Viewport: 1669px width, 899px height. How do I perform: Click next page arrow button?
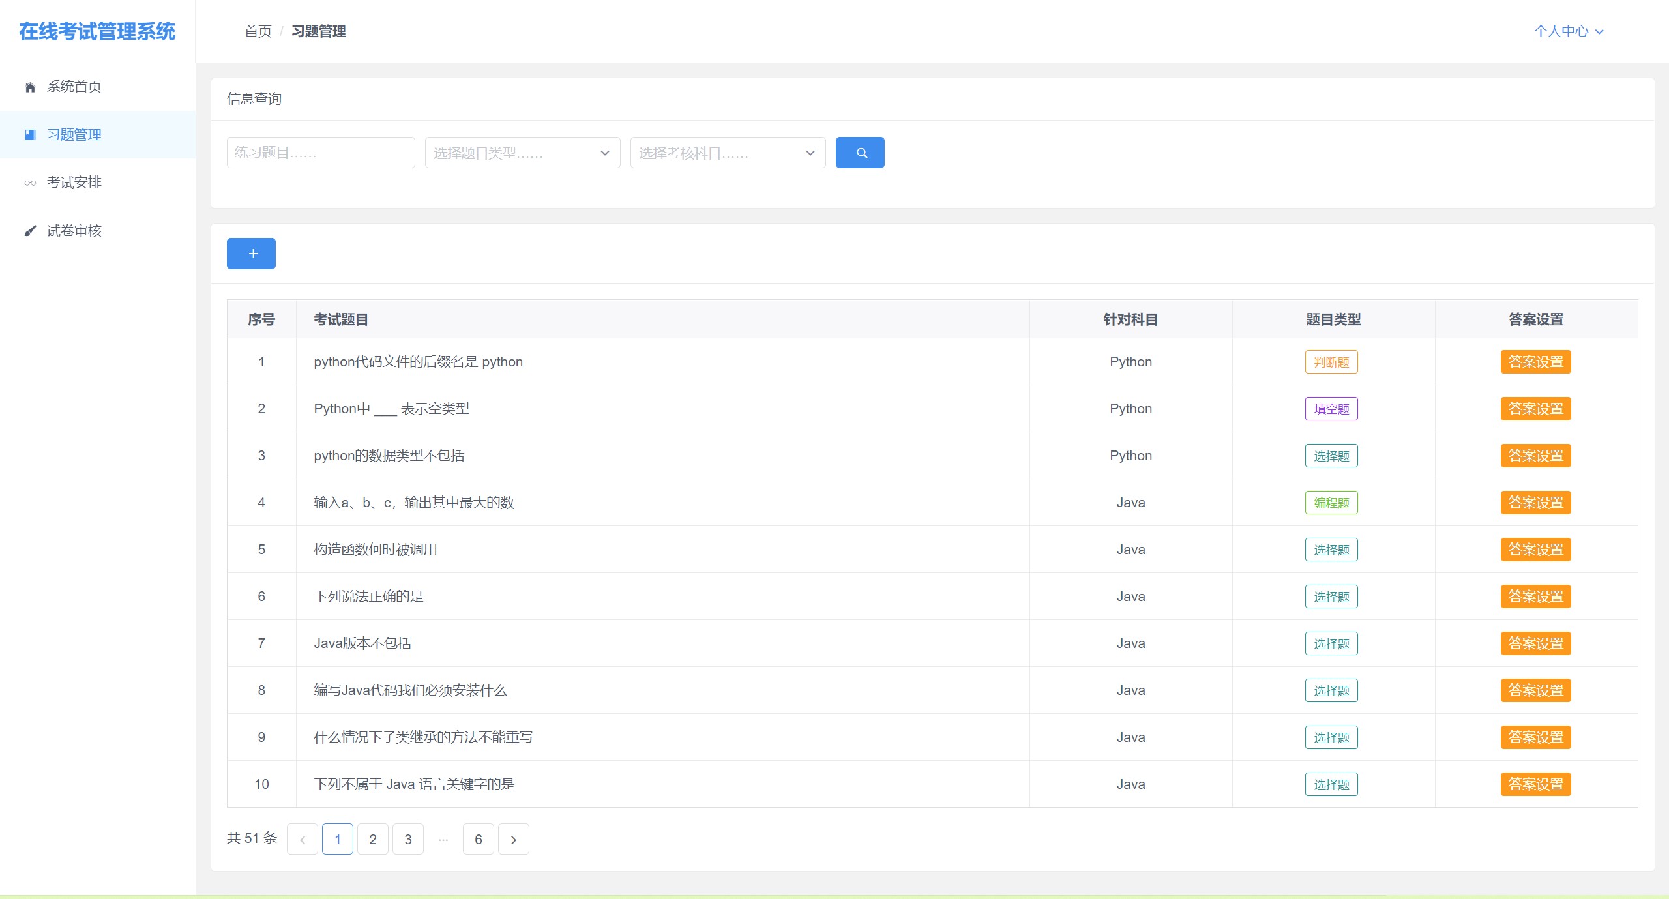pyautogui.click(x=514, y=839)
